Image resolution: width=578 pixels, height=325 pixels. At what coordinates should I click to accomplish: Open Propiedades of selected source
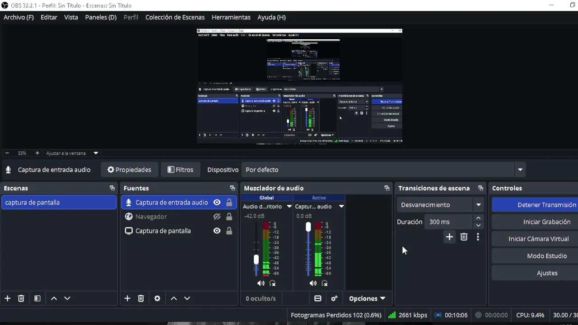coord(129,170)
